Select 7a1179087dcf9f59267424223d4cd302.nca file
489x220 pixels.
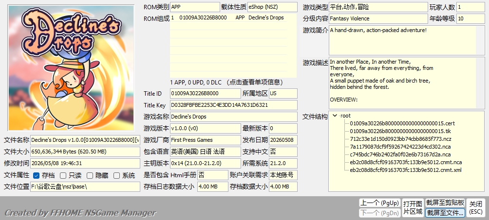[x=400, y=147]
